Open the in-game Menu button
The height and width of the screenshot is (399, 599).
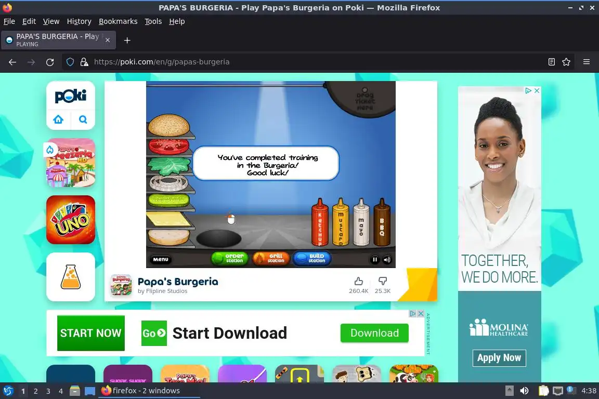161,259
